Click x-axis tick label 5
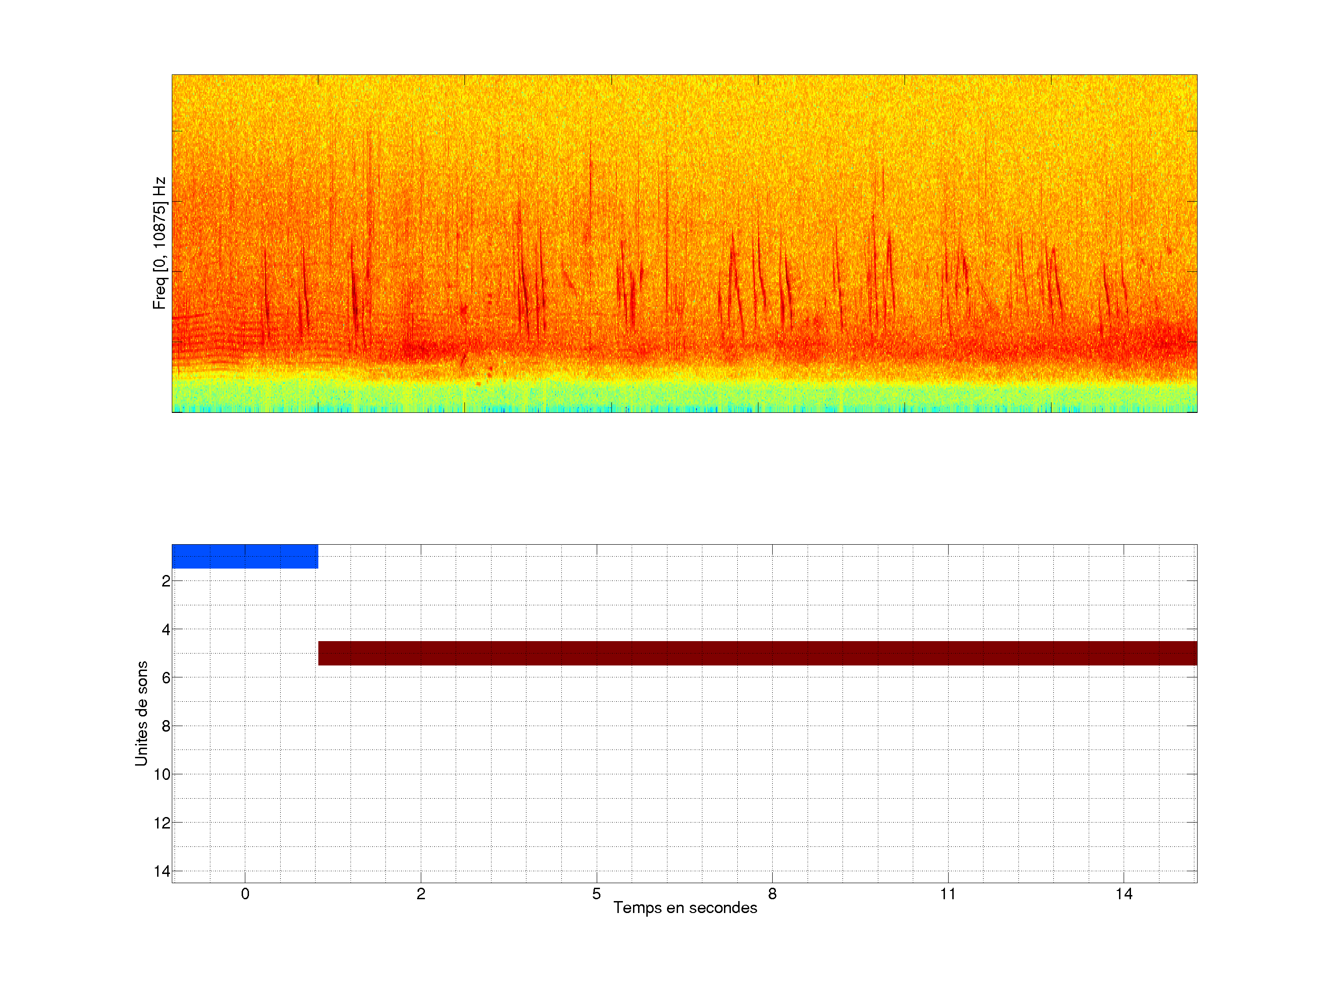 point(596,894)
